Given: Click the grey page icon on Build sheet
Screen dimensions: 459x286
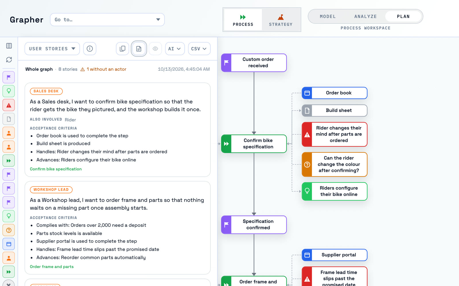Looking at the screenshot, I should (x=307, y=110).
